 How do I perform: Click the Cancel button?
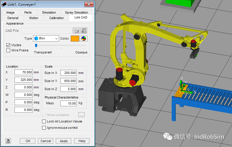pos(46,141)
